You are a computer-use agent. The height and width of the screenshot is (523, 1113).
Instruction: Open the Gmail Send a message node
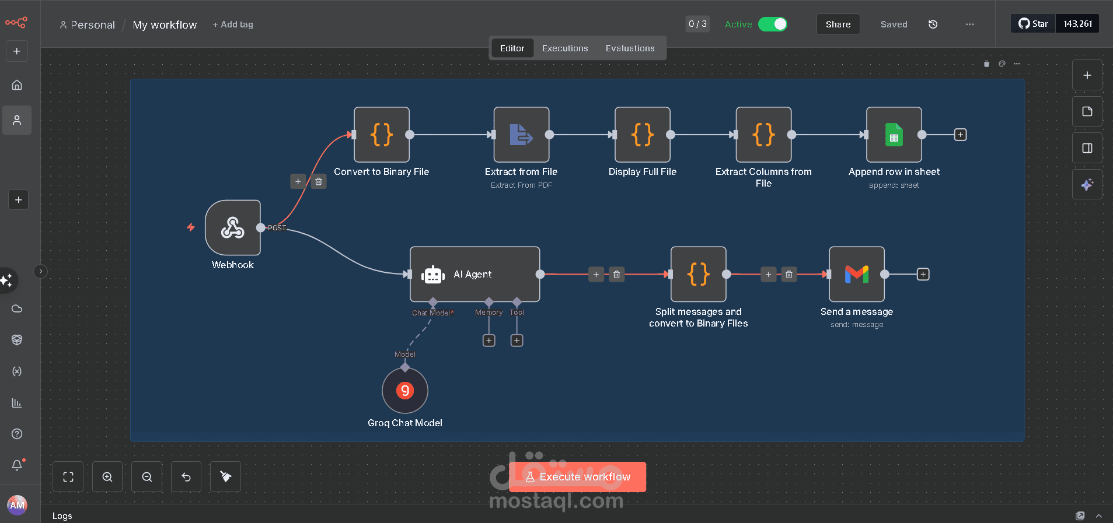(x=856, y=274)
